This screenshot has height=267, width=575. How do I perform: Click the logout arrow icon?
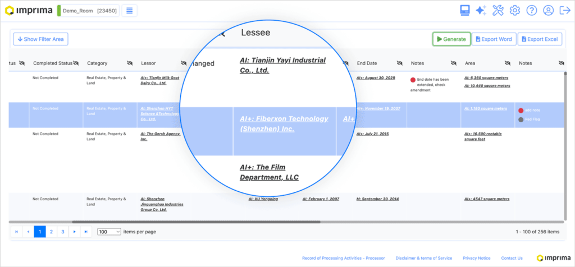click(564, 11)
